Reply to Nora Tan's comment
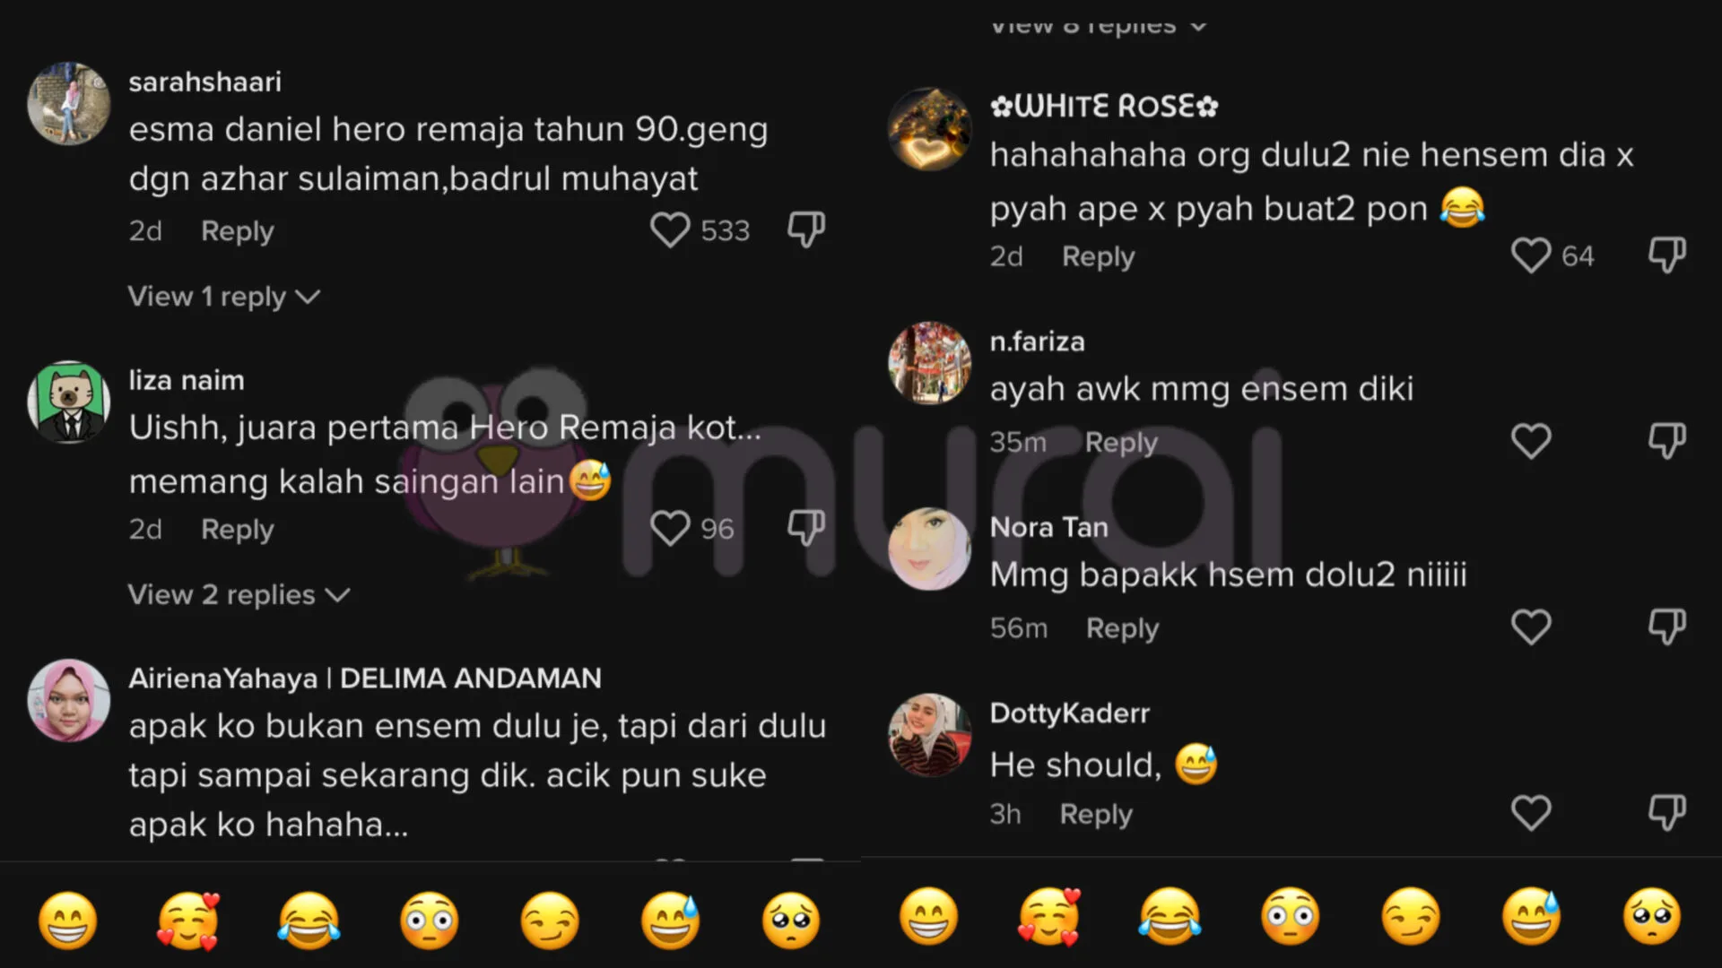 (1122, 628)
